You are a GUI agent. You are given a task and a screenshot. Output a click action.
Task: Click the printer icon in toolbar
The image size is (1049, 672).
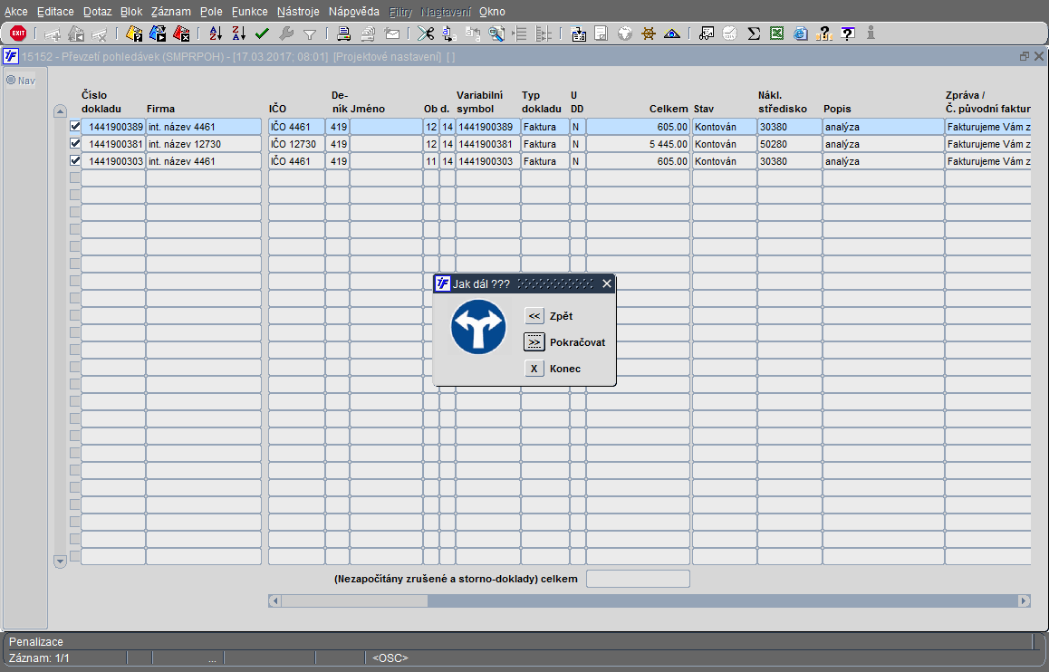(344, 33)
